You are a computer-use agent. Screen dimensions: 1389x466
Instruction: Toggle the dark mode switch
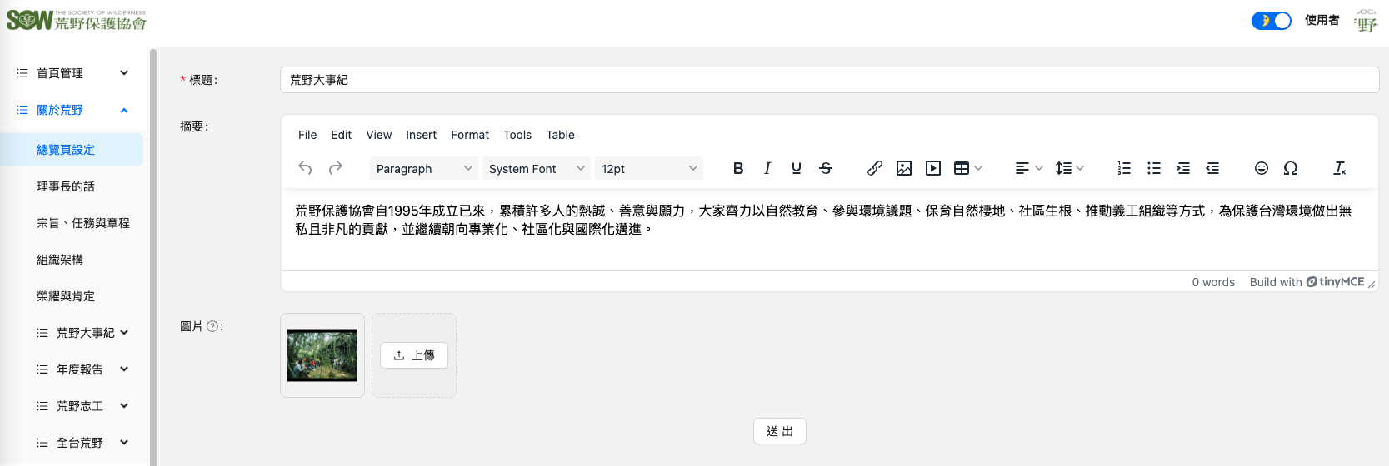click(1271, 21)
